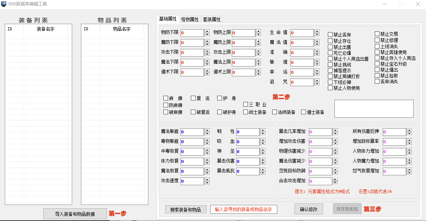The height and width of the screenshot is (221, 426).
Task: Click the 物防上限 spinner arrows
Action: pos(259,33)
